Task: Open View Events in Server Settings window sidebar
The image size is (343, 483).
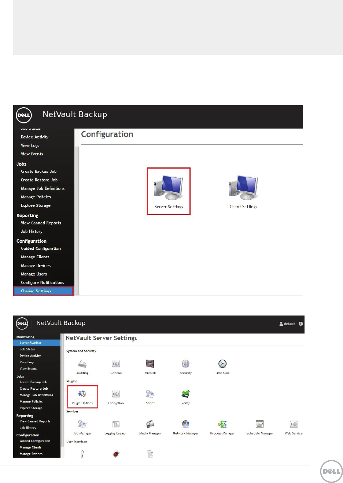Action: pyautogui.click(x=28, y=369)
